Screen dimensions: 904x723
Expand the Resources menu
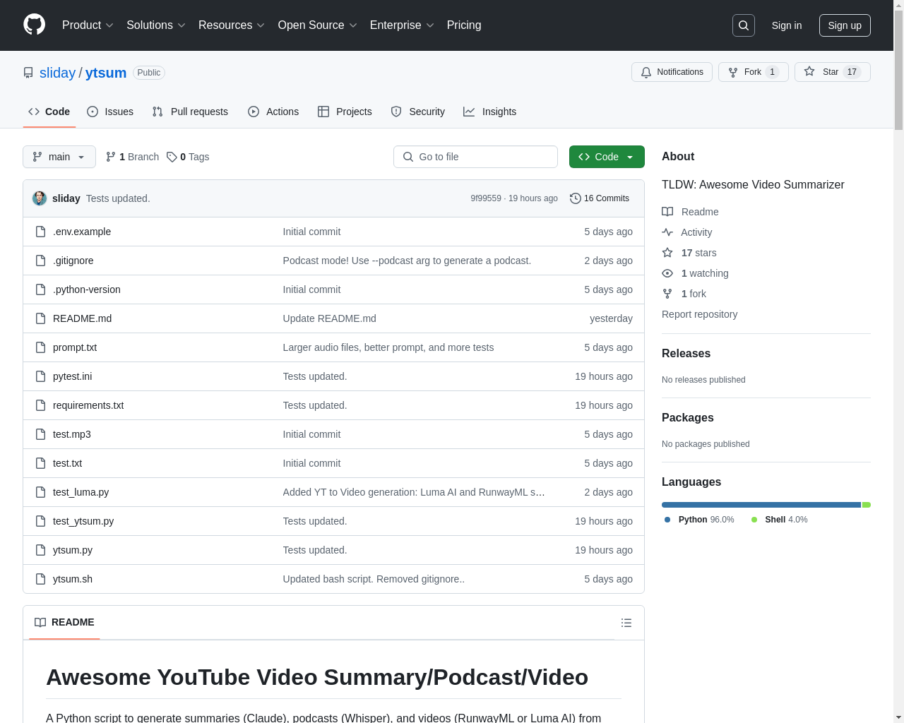coord(232,25)
